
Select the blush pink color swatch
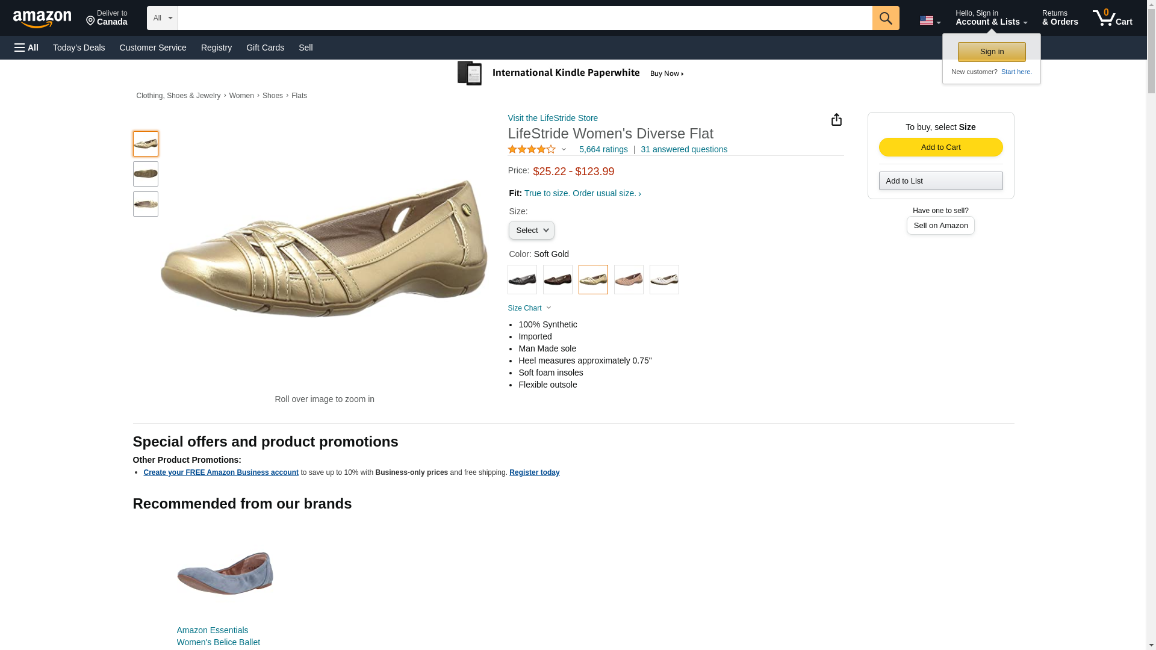(629, 280)
